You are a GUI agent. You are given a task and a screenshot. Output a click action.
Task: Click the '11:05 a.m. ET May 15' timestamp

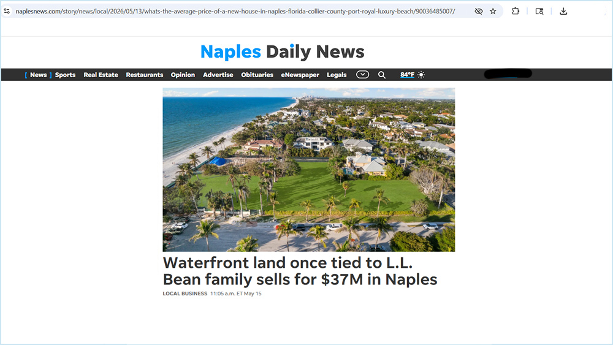click(236, 294)
